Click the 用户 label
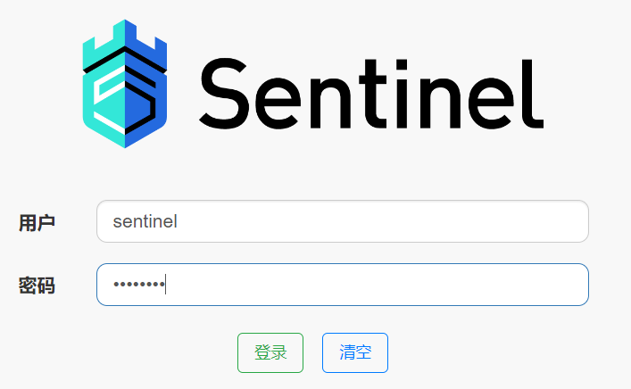The image size is (631, 389). tap(37, 222)
